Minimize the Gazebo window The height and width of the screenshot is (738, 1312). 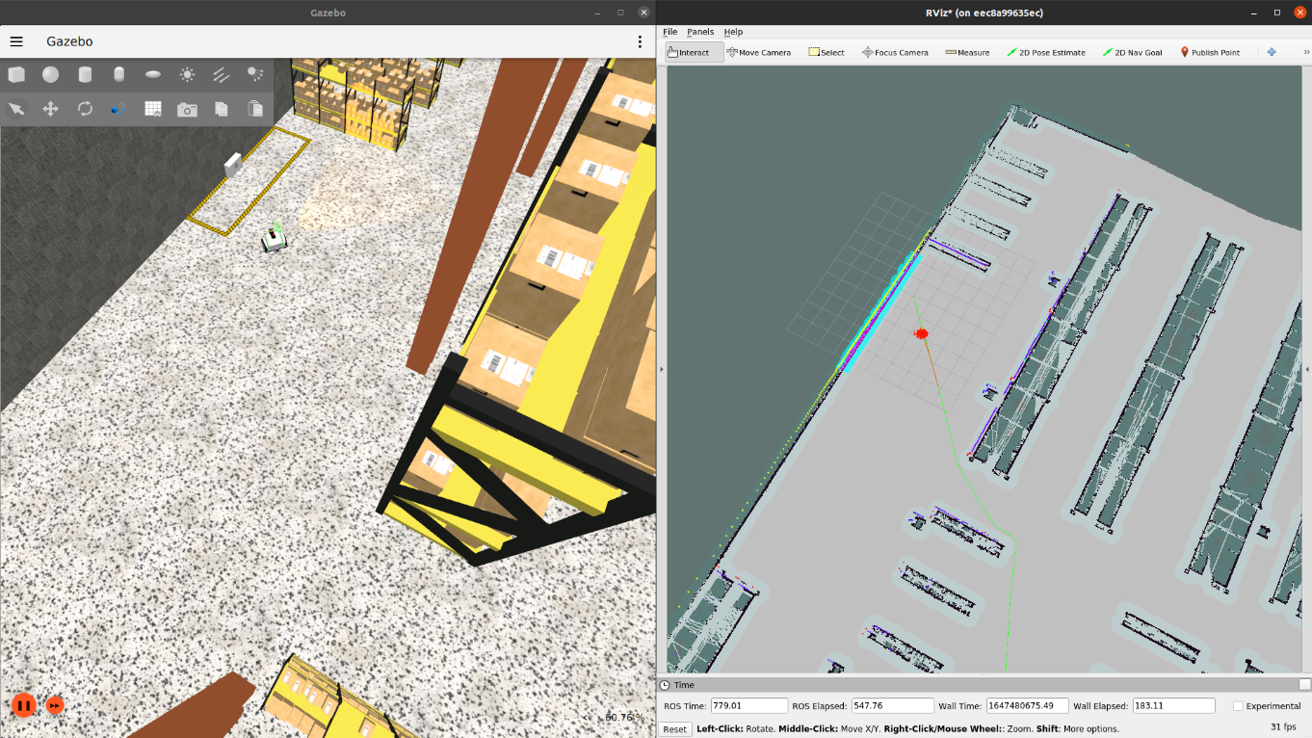point(597,13)
